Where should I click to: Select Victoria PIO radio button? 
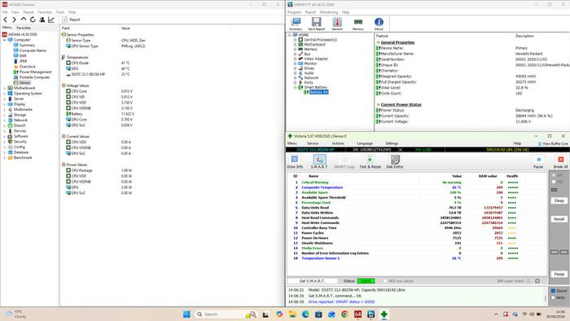click(554, 182)
